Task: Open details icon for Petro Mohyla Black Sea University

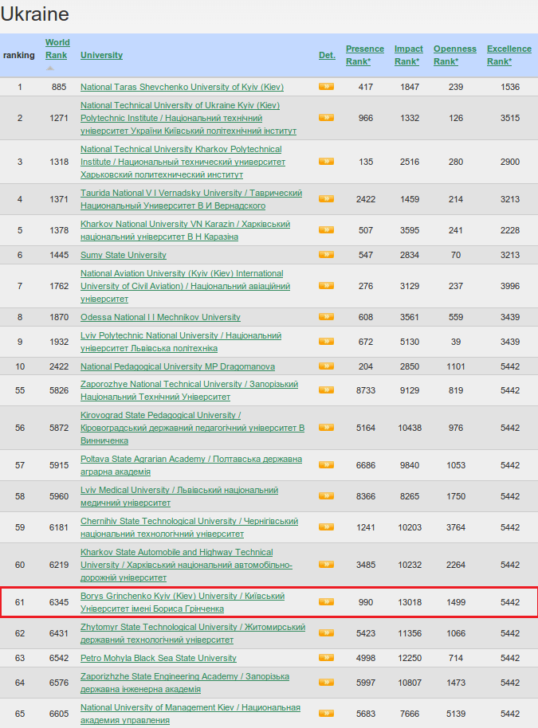Action: click(x=326, y=657)
